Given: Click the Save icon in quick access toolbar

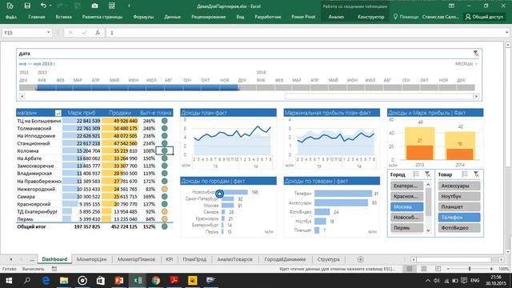Looking at the screenshot, I should click(x=27, y=6).
